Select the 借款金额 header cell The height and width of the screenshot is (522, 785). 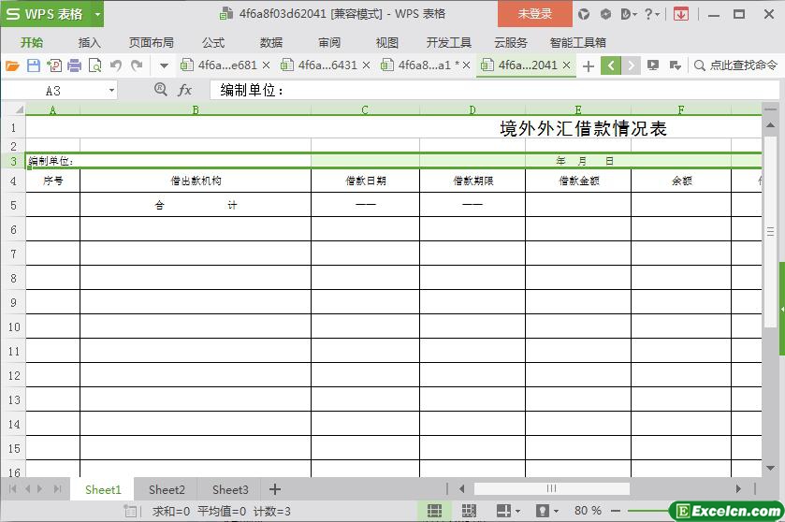pos(578,181)
